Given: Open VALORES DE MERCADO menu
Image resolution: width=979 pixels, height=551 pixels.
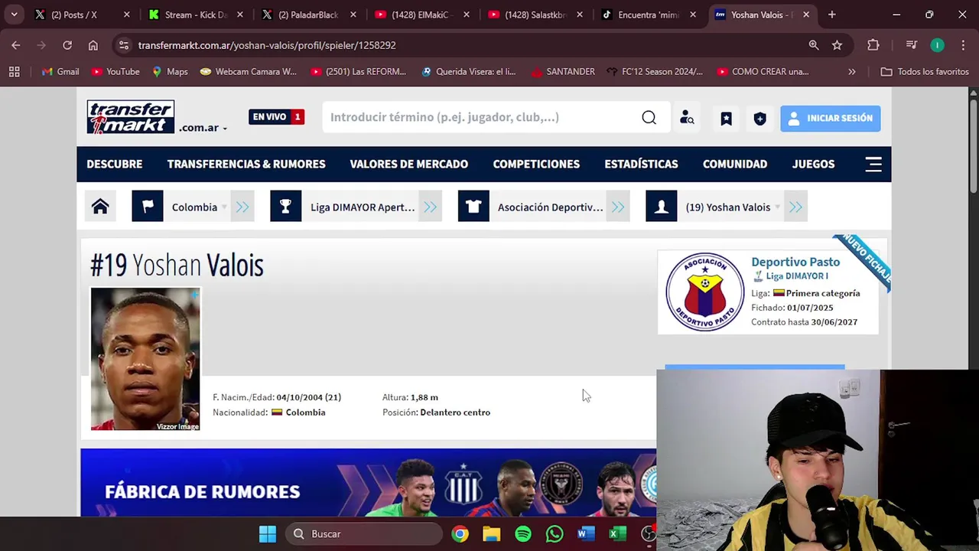Looking at the screenshot, I should pyautogui.click(x=408, y=164).
